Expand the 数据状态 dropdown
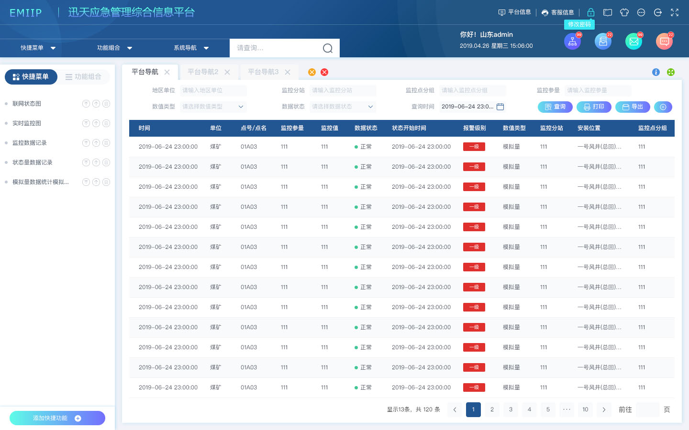This screenshot has height=430, width=689. point(342,107)
